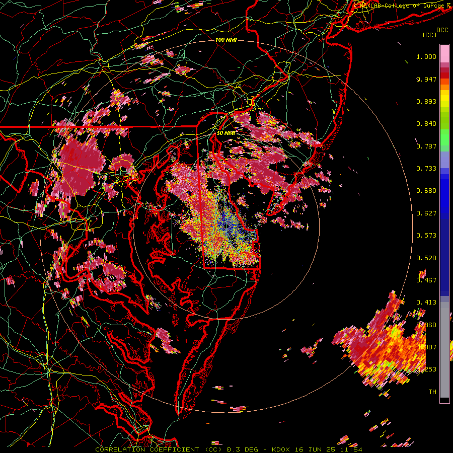
Task: Click the 1.000 legend value
Action: click(x=426, y=56)
